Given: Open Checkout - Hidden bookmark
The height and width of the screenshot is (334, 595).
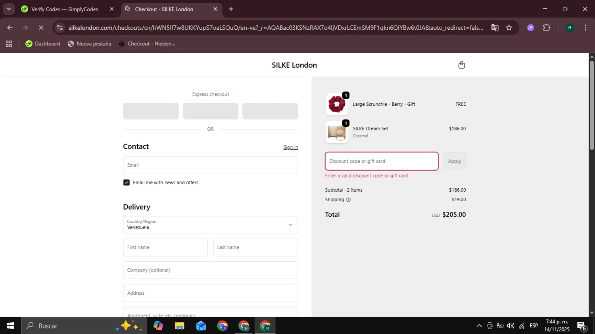Looking at the screenshot, I should 147,44.
